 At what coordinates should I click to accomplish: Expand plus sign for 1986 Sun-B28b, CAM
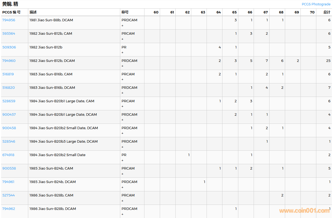click(122, 201)
